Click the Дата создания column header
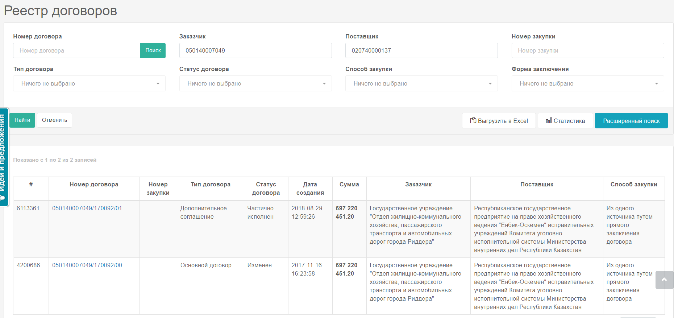The width and height of the screenshot is (674, 318). [x=310, y=189]
